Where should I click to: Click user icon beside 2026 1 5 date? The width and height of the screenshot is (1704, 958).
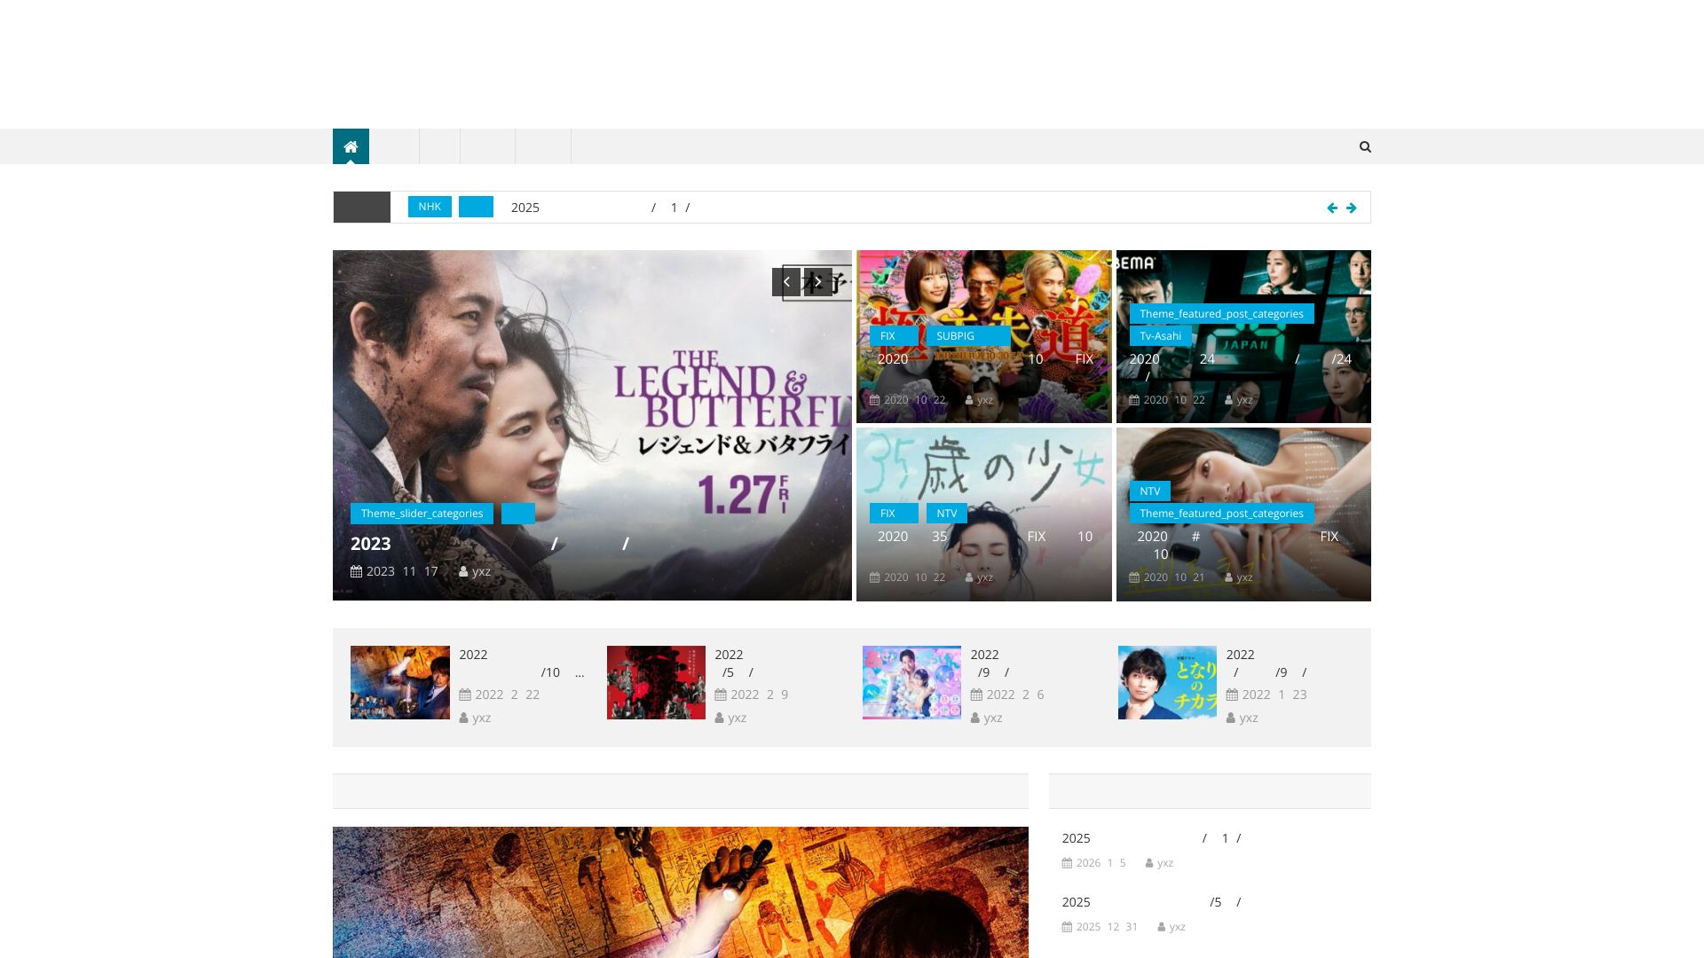pyautogui.click(x=1149, y=863)
